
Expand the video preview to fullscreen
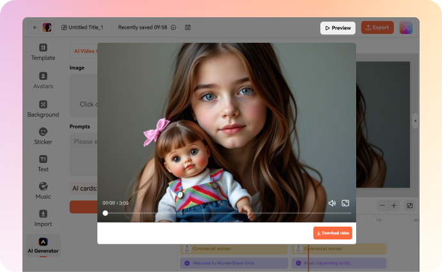[x=345, y=203]
